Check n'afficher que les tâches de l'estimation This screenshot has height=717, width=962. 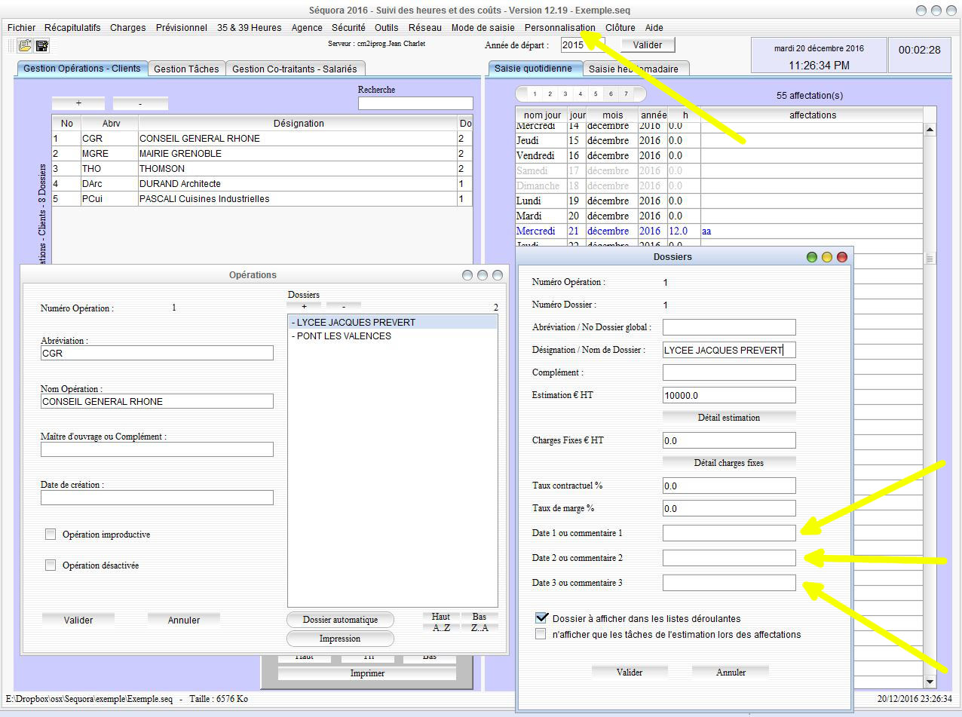click(541, 633)
